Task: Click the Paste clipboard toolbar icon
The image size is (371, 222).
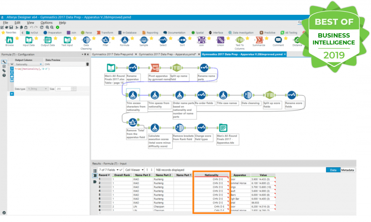Action: coord(26,27)
